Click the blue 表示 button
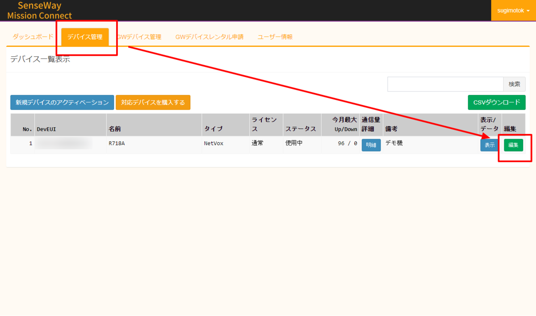536x316 pixels. pos(490,145)
